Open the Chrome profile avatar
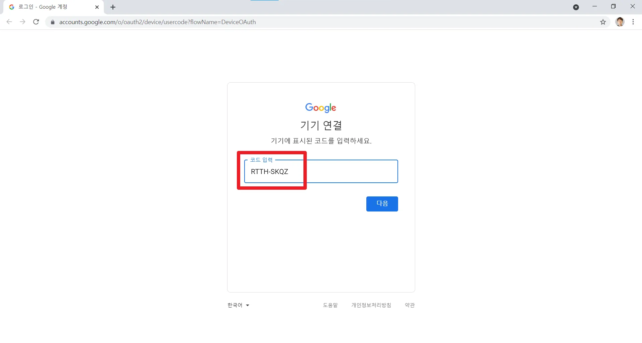This screenshot has width=642, height=343. [620, 22]
